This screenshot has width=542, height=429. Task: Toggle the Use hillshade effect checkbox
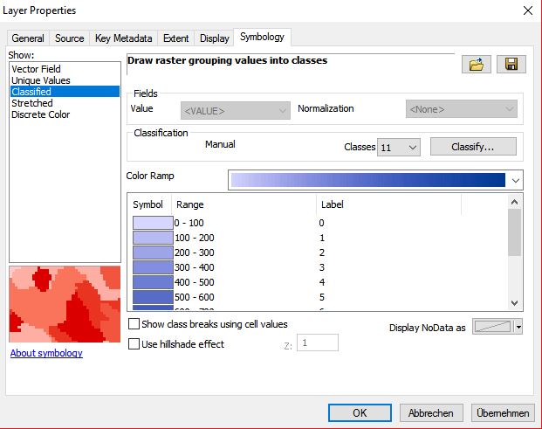[134, 344]
